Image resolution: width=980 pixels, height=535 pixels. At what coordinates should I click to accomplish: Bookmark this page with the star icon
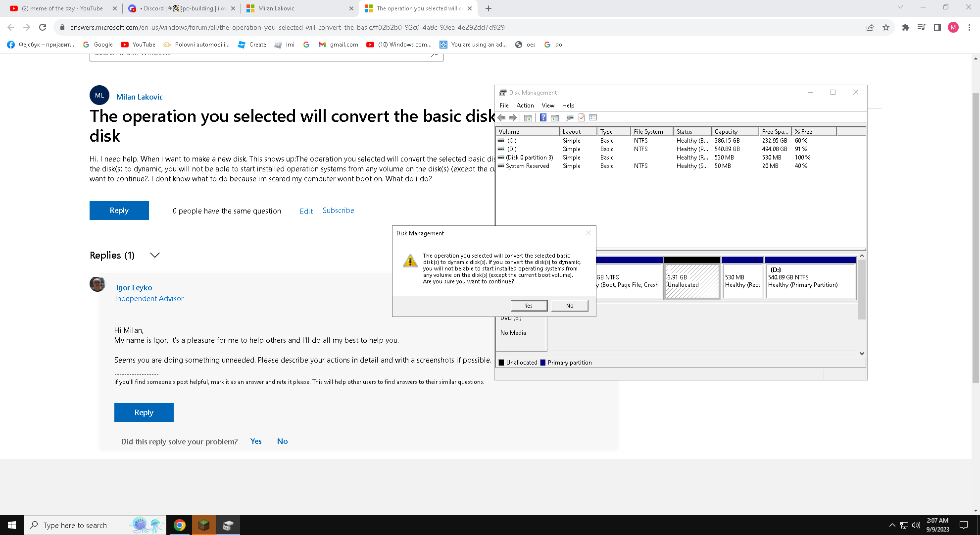pos(886,27)
